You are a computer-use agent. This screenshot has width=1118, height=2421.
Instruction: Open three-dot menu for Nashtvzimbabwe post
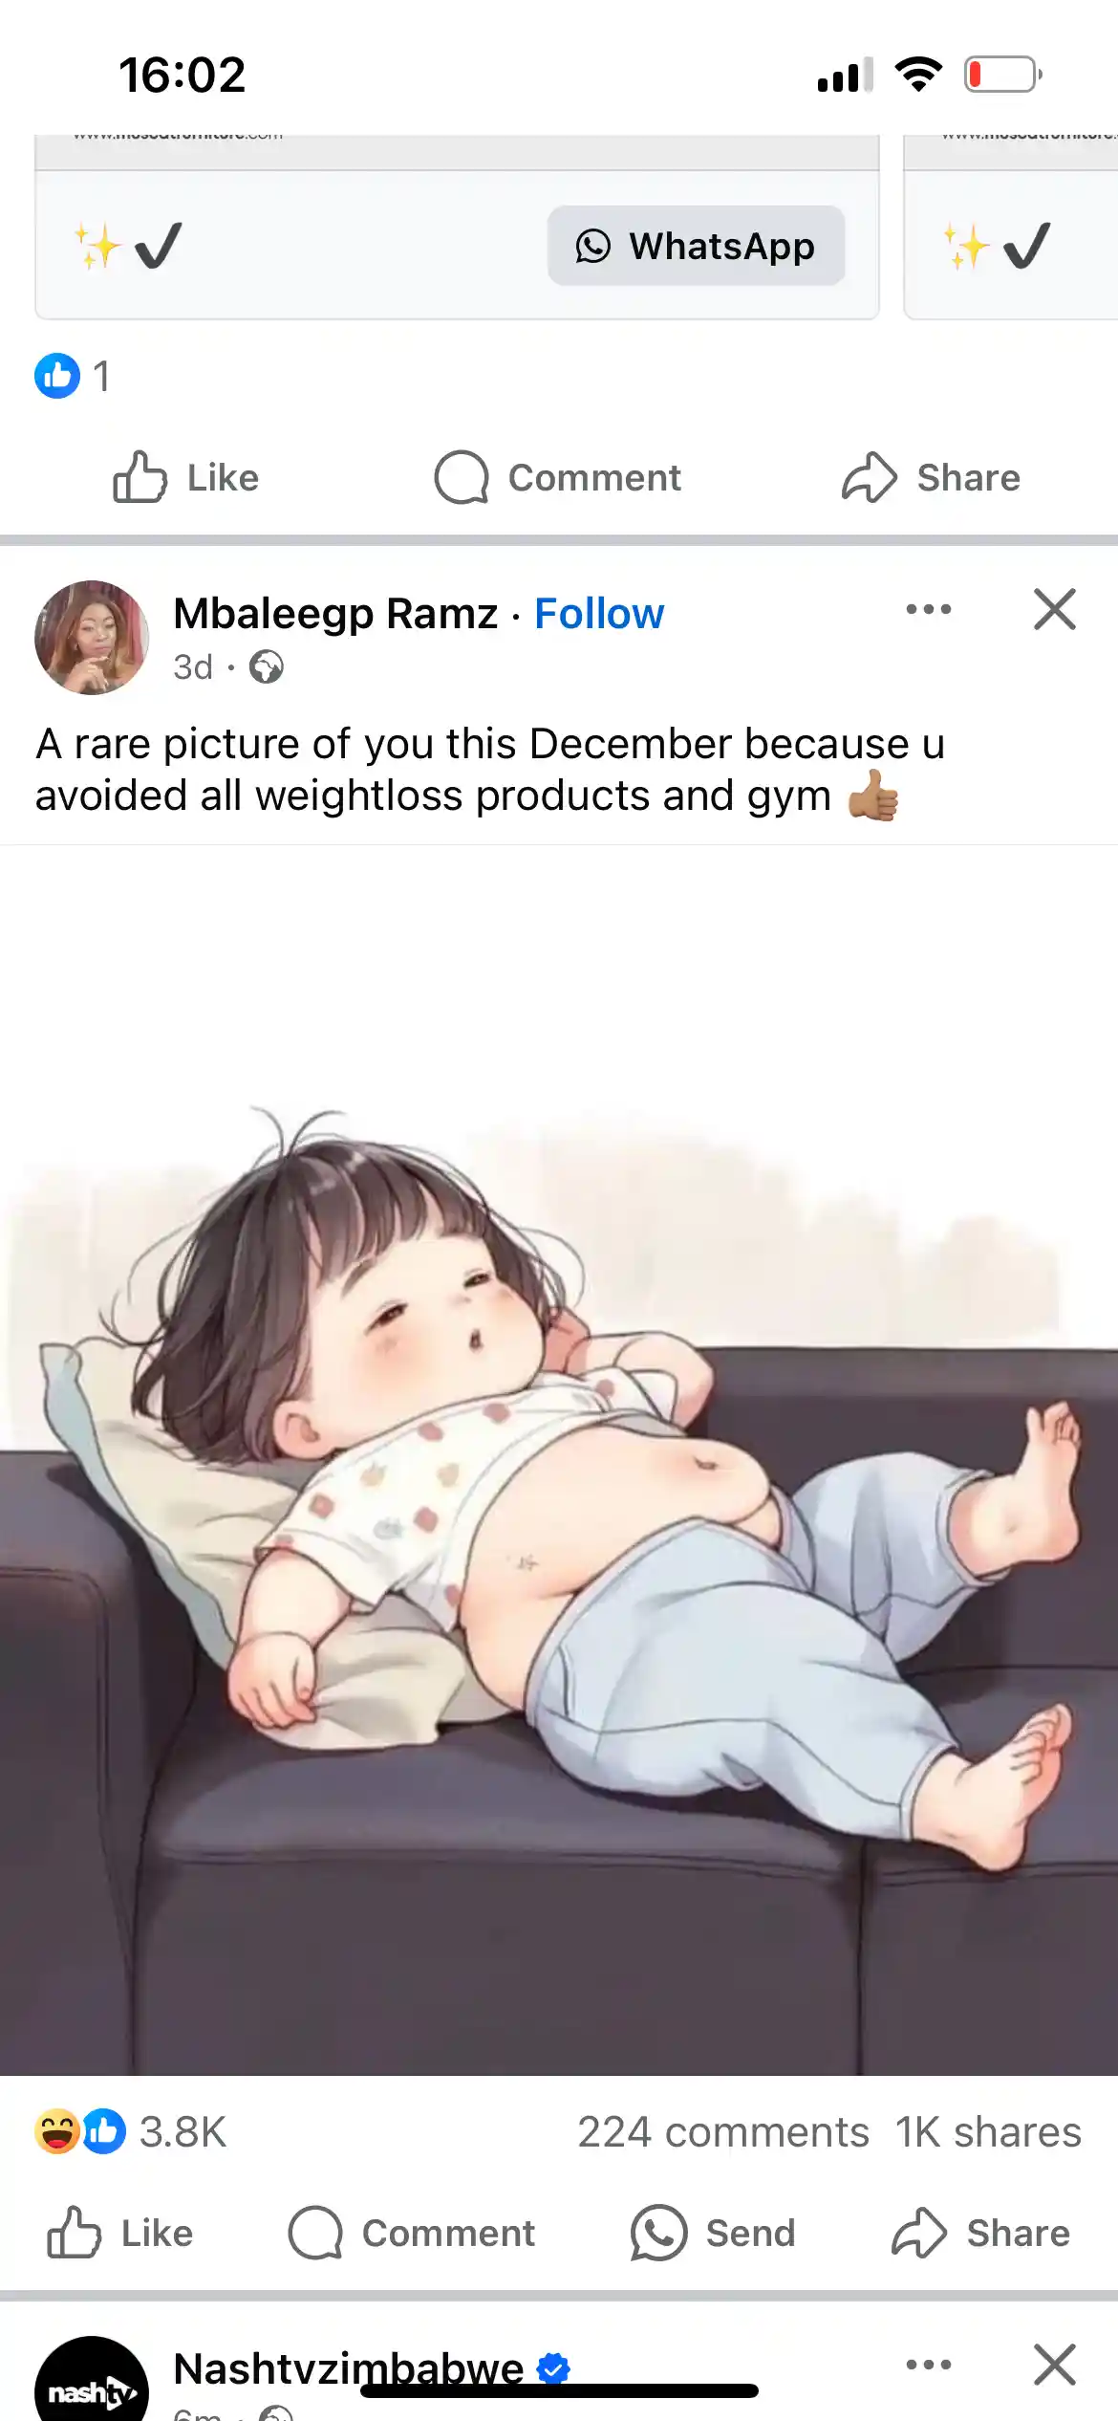[929, 2365]
